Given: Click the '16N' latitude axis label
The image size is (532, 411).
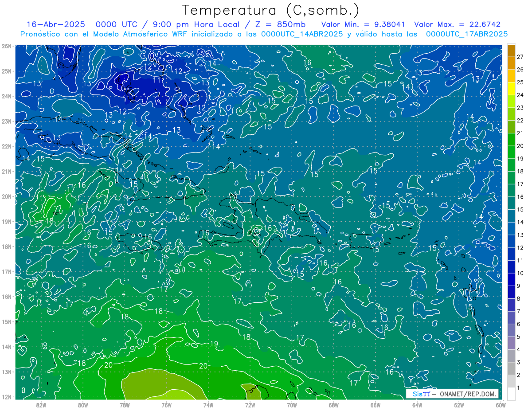Looking at the screenshot, I should coord(6,297).
